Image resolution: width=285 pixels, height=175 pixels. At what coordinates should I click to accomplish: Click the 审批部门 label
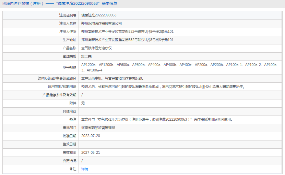[69, 128]
